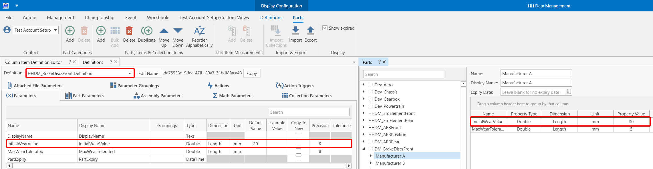Add a new Part Category
Image resolution: width=653 pixels, height=169 pixels.
[70, 31]
